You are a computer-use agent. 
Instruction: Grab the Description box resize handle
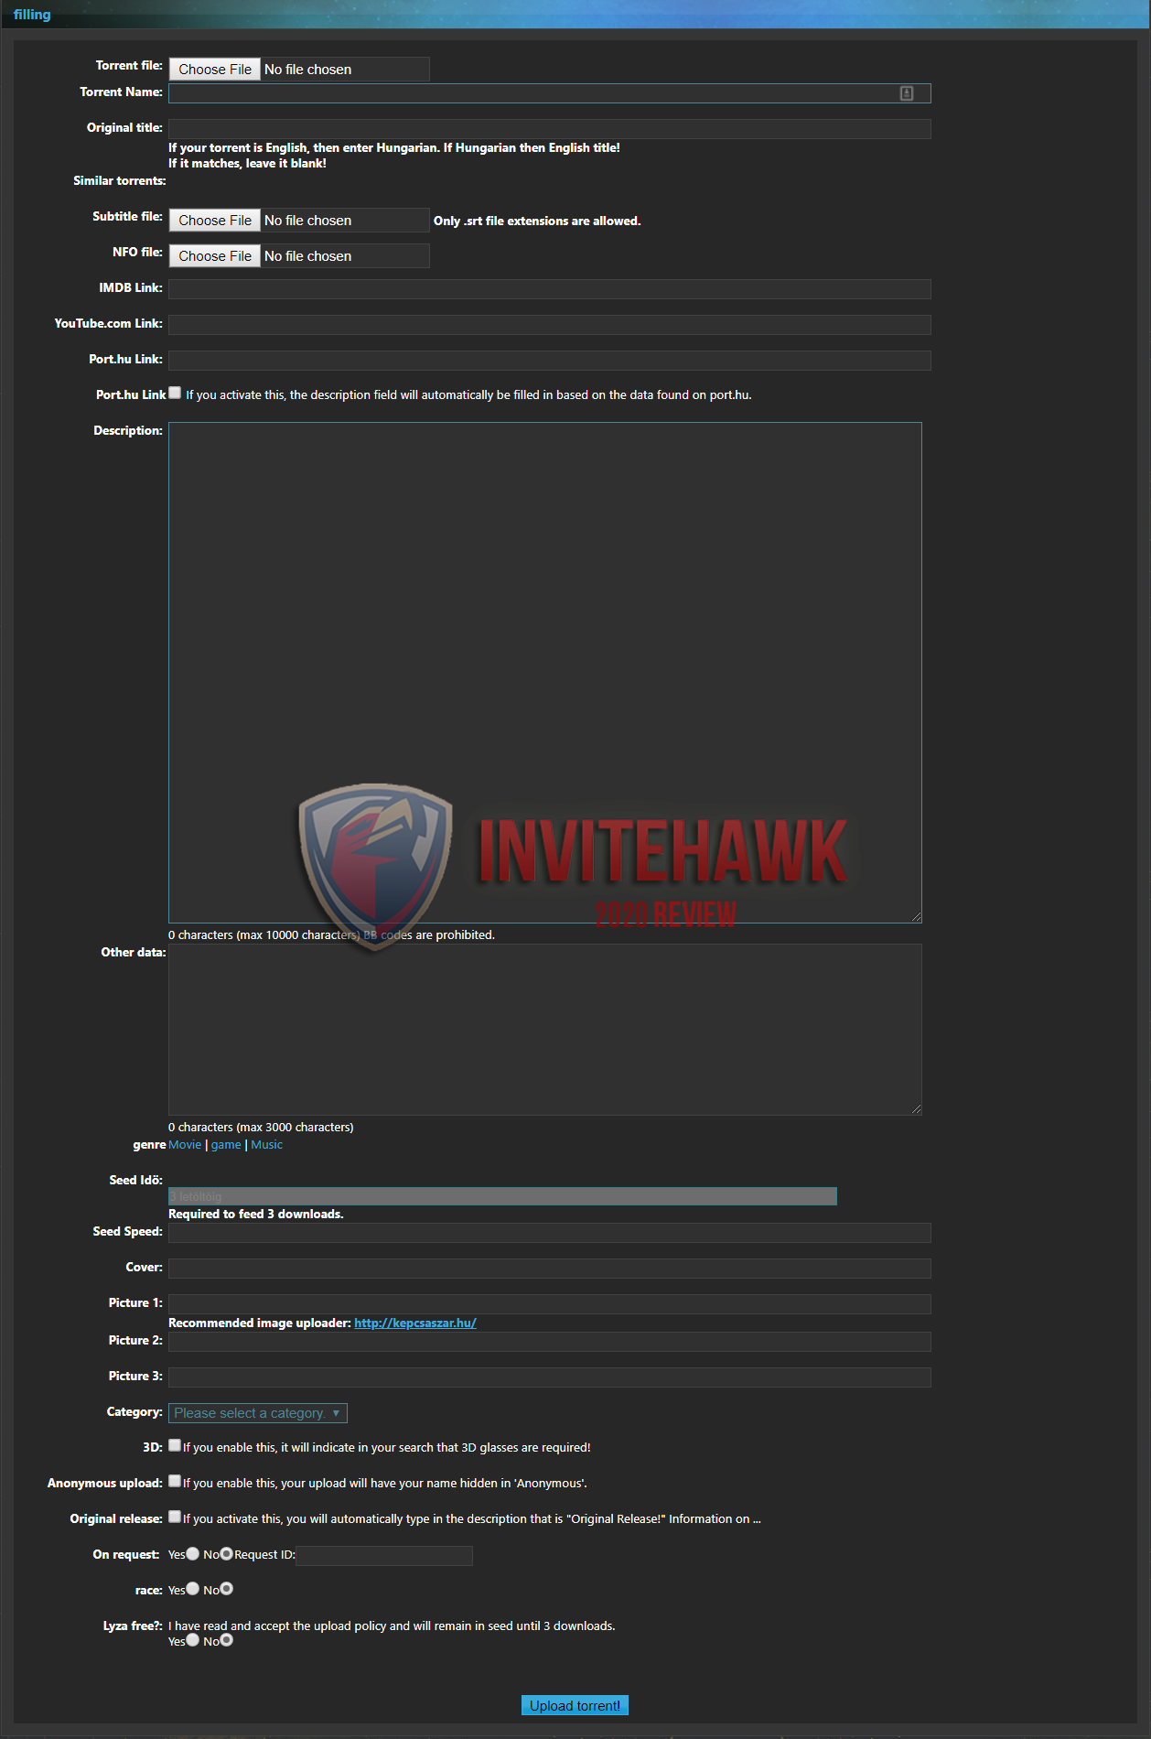point(916,917)
